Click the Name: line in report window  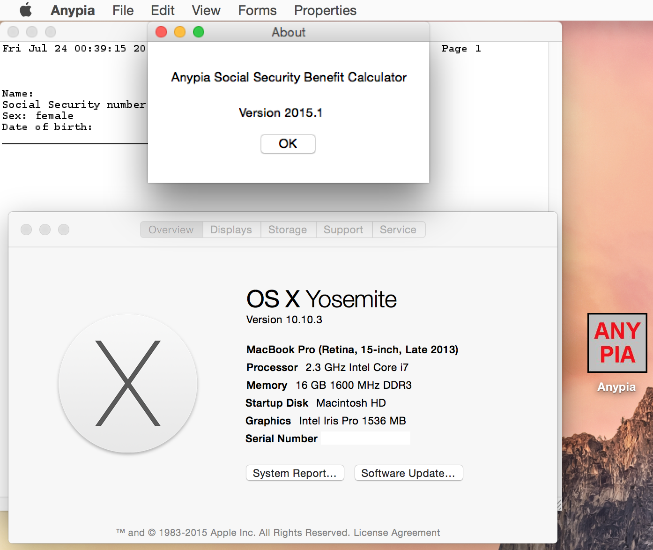coord(17,93)
